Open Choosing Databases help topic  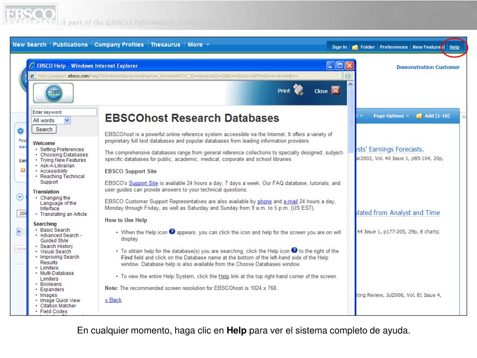[64, 155]
